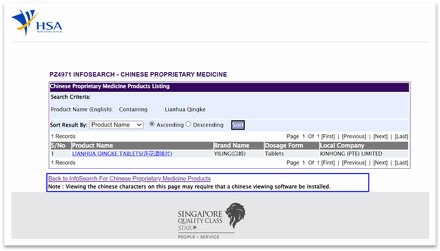Open the LIANHUA QINGKE TABLETS product link
Screen dimensions: 440x251
point(122,154)
